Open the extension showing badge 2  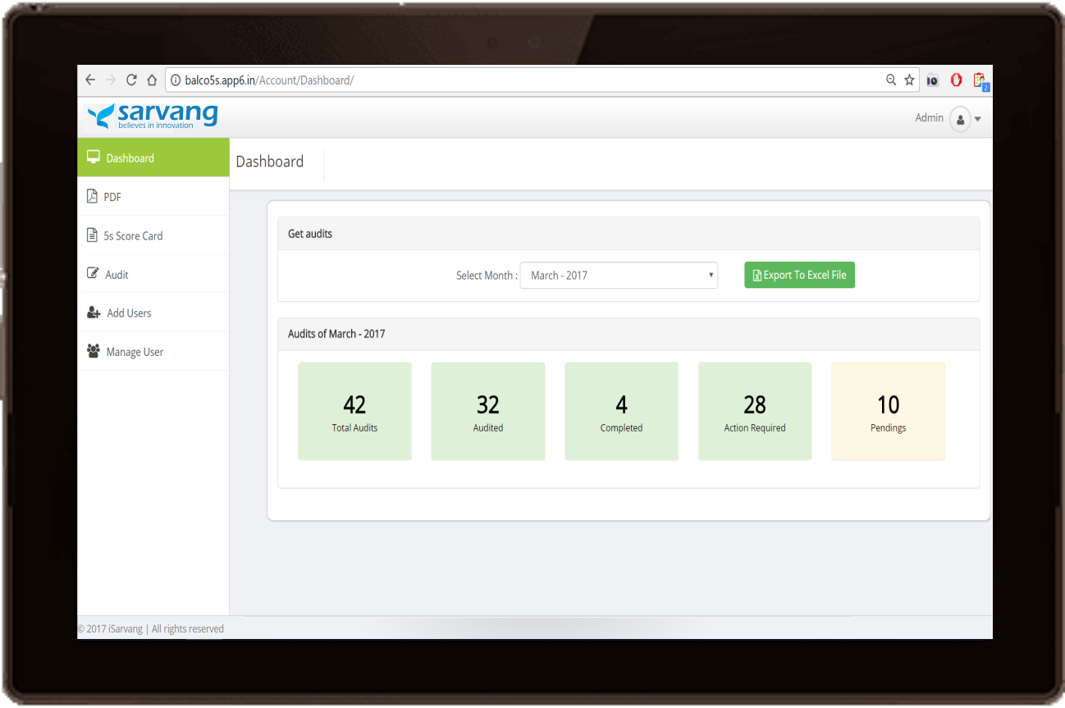coord(980,80)
